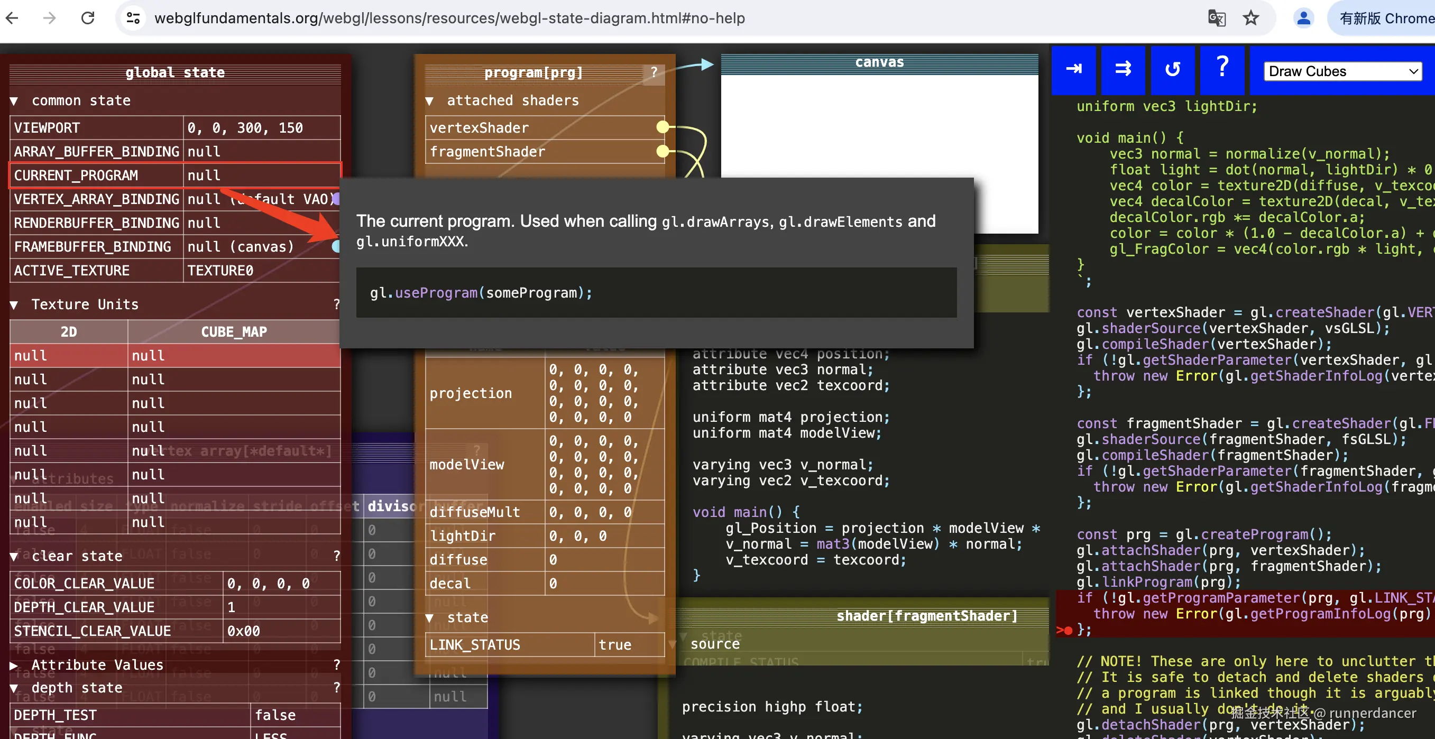This screenshot has height=739, width=1435.
Task: Click the fast-forward double arrow button
Action: click(x=1123, y=70)
